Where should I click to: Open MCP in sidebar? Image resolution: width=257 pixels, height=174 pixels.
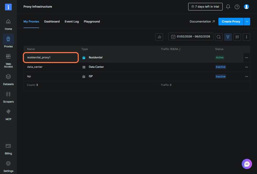(8, 115)
